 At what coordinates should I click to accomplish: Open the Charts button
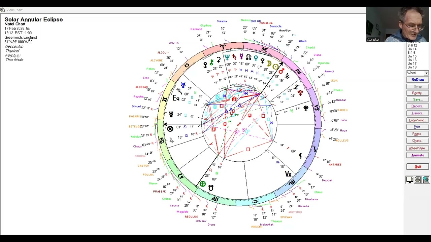418,141
